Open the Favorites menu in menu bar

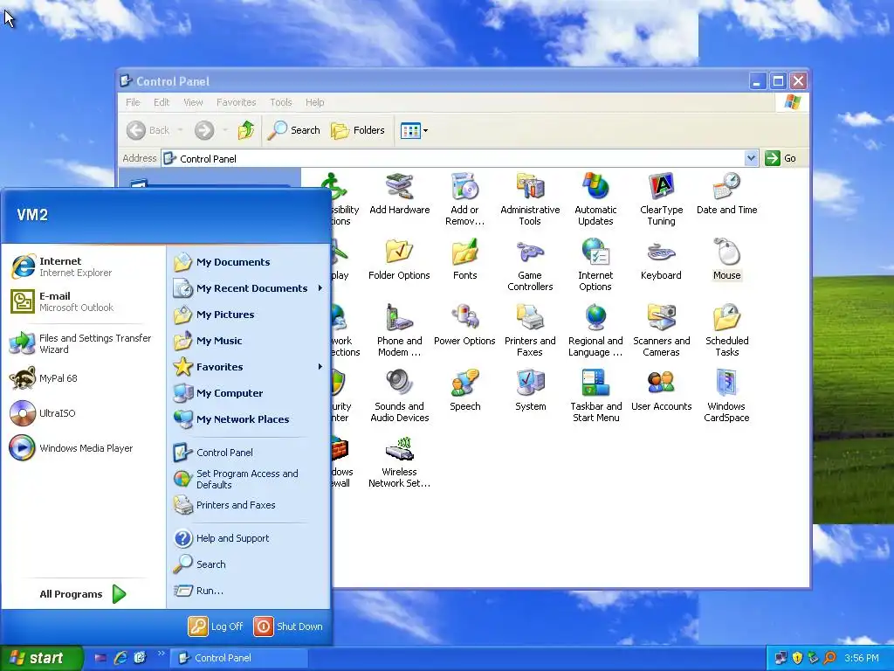pos(236,102)
